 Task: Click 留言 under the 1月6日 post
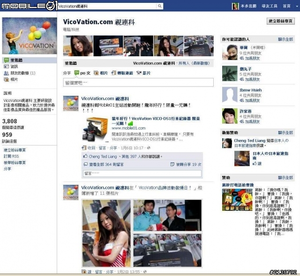(102, 148)
